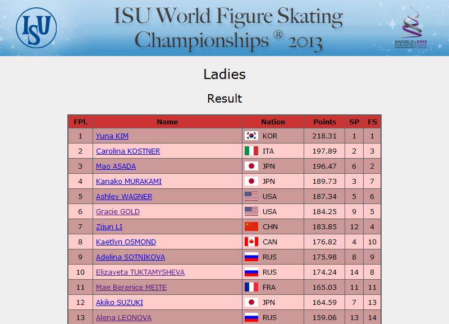This screenshot has height=324, width=449.
Task: Open Kaetlyn OSMOND's profile link
Action: 126,242
